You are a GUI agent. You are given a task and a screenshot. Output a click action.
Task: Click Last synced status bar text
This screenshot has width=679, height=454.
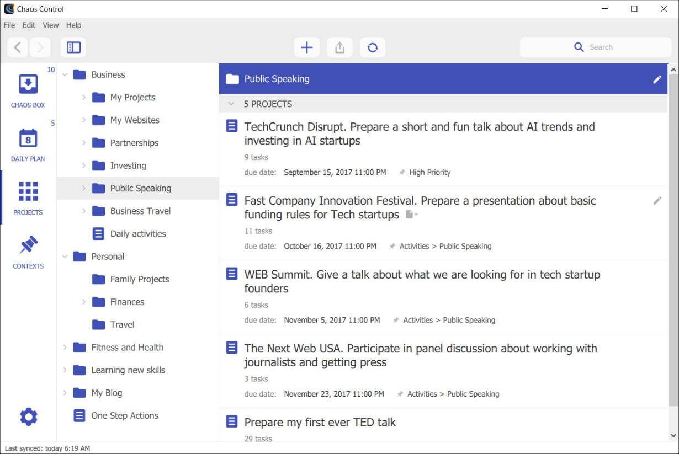pyautogui.click(x=47, y=448)
